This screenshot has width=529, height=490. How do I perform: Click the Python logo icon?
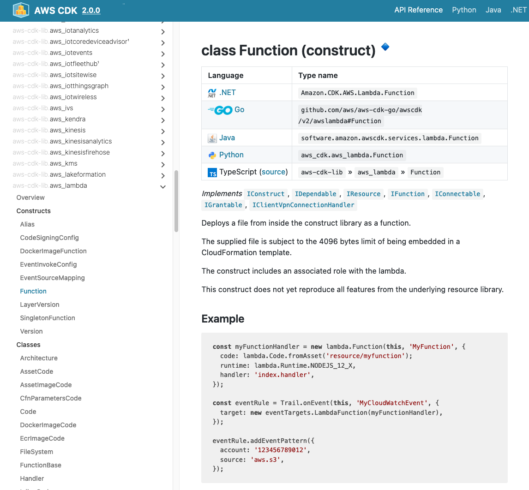click(212, 155)
